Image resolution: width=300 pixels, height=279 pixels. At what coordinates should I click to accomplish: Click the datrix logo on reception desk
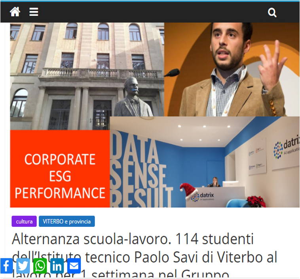click(203, 197)
